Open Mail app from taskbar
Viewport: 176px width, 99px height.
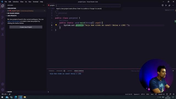7,97
